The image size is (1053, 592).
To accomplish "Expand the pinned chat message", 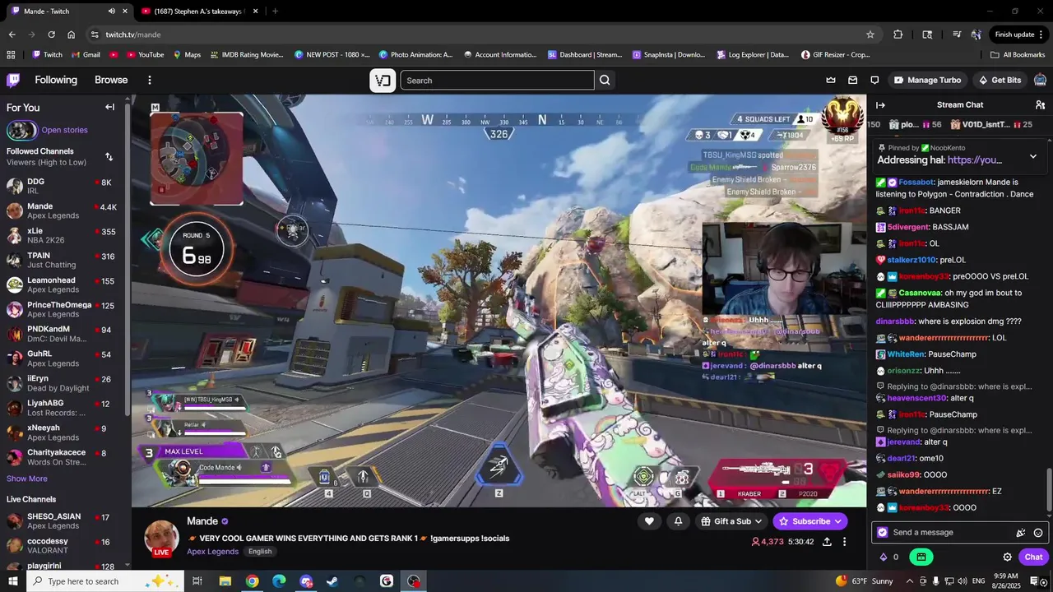I will (1033, 156).
